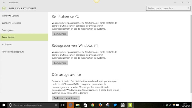Launch Microsoft Edge from the taskbar
The height and width of the screenshot is (108, 192).
[x=70, y=105]
